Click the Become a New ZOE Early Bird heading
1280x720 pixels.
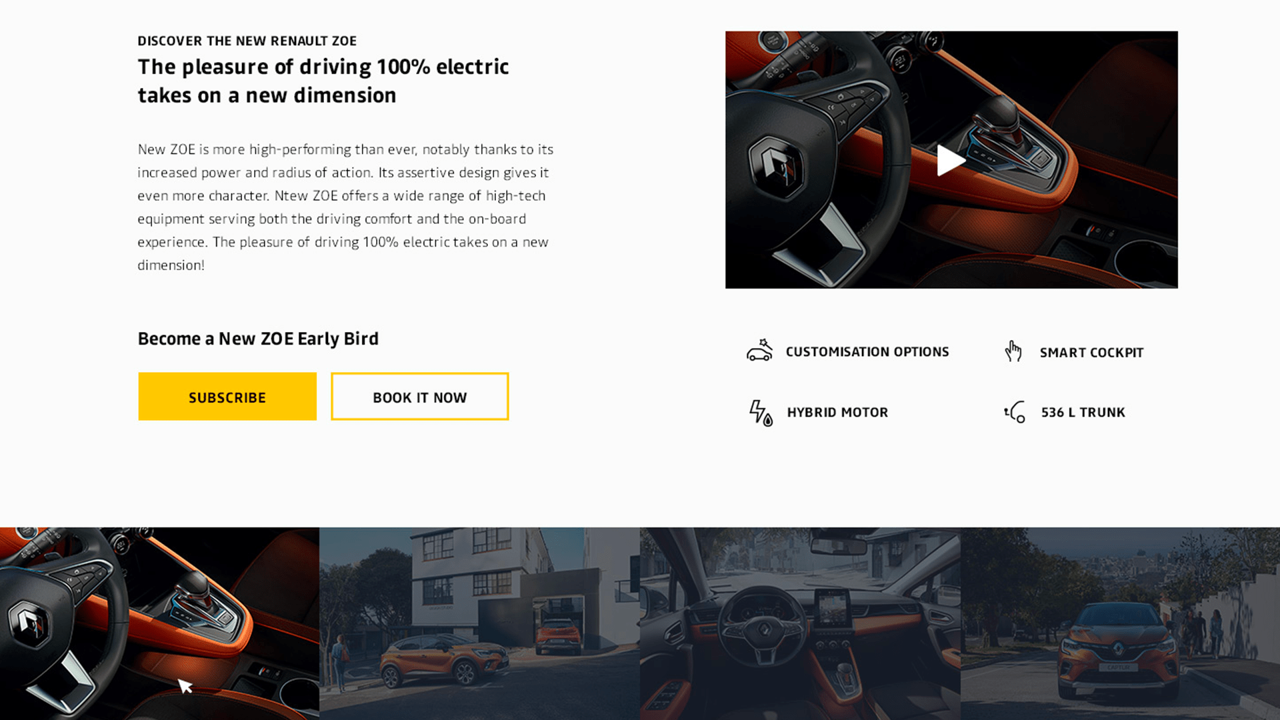coord(258,339)
